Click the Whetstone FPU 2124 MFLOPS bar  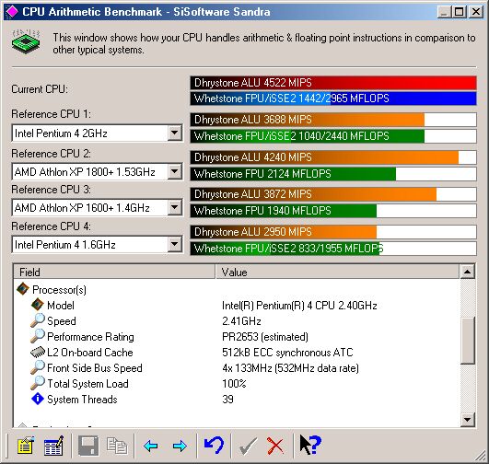click(333, 174)
